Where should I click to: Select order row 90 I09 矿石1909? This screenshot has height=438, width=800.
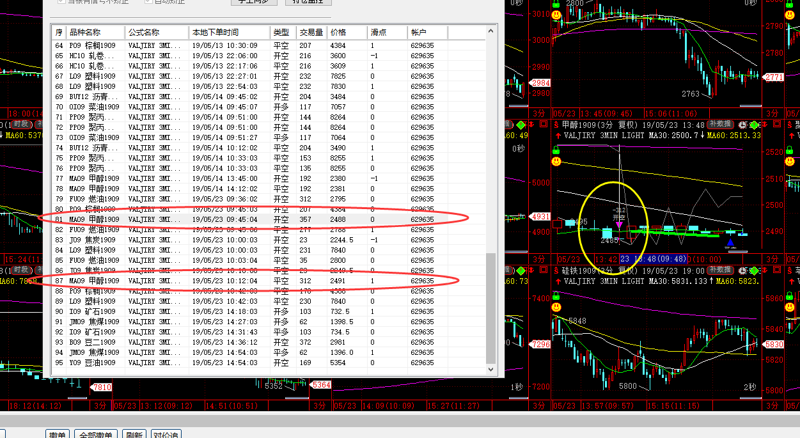[x=269, y=311]
